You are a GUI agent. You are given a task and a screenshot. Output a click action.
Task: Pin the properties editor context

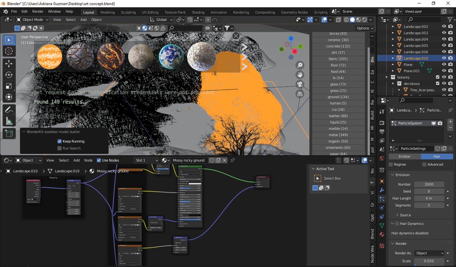click(x=450, y=110)
